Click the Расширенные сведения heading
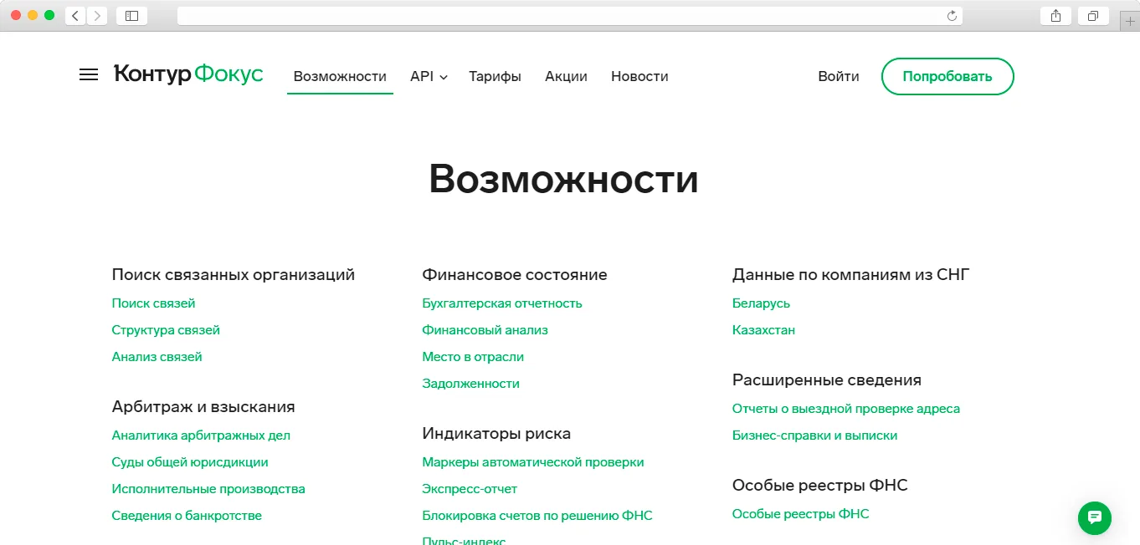This screenshot has width=1140, height=545. (827, 380)
